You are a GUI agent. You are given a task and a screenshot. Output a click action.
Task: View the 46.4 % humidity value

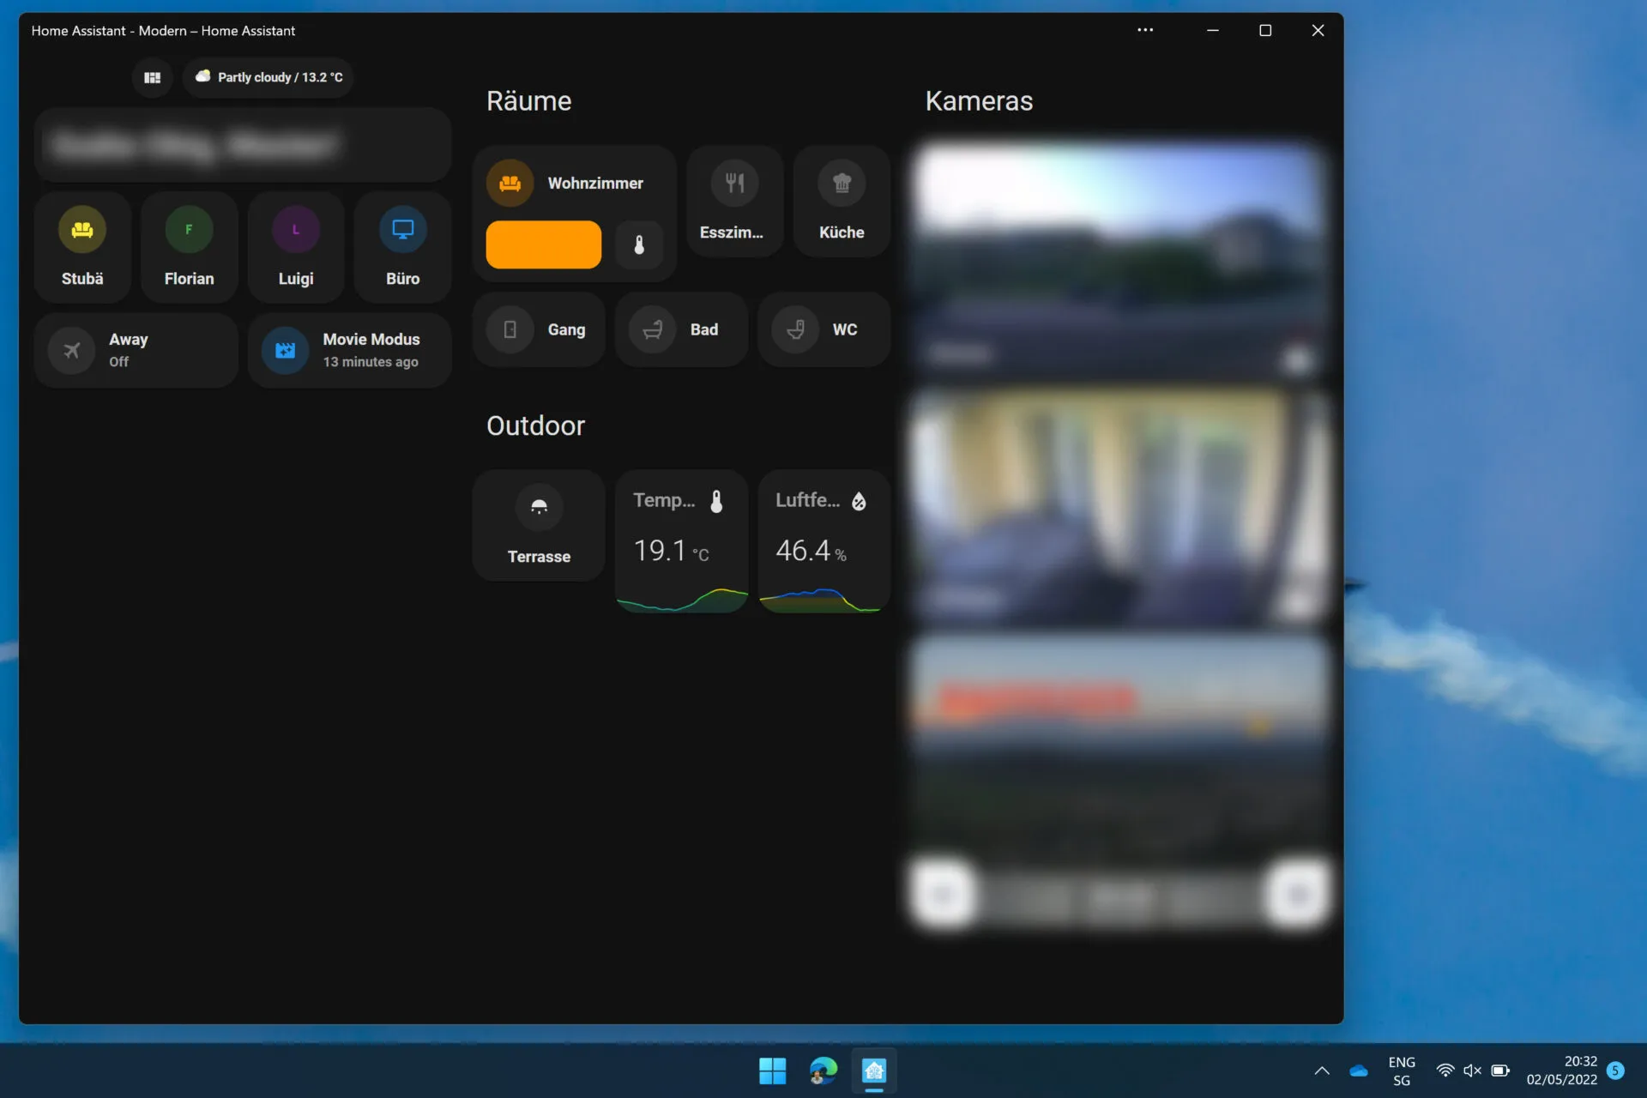[x=811, y=551]
